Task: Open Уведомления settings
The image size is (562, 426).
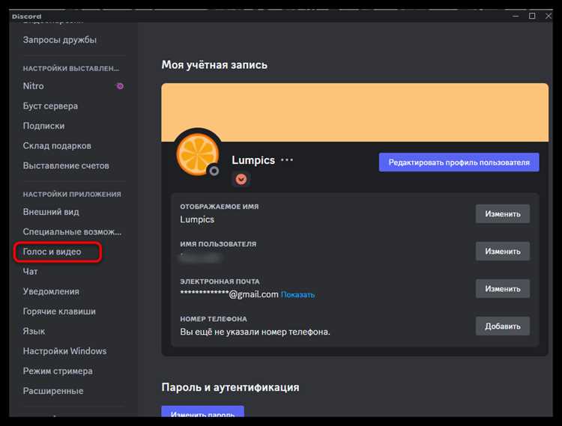Action: coord(51,291)
